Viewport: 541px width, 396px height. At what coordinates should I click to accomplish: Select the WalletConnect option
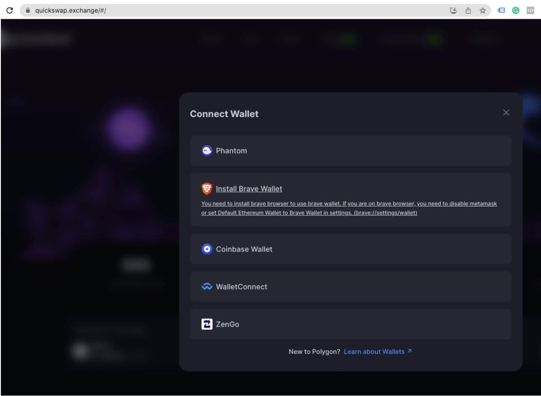350,287
